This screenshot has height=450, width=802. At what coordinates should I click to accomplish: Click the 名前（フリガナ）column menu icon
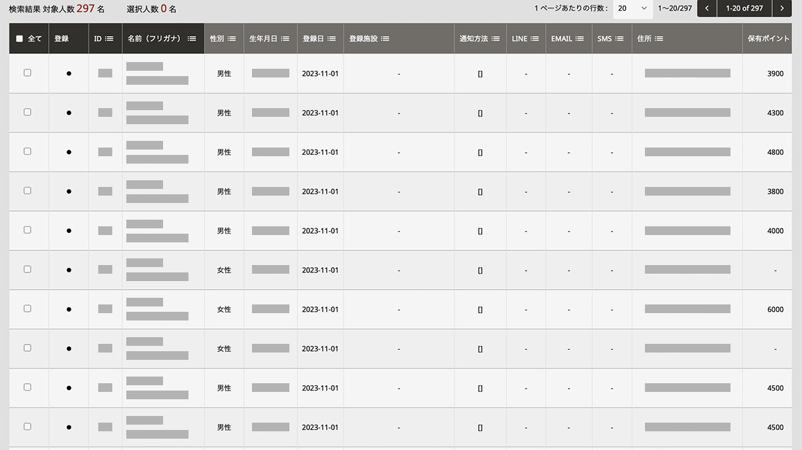pos(192,39)
